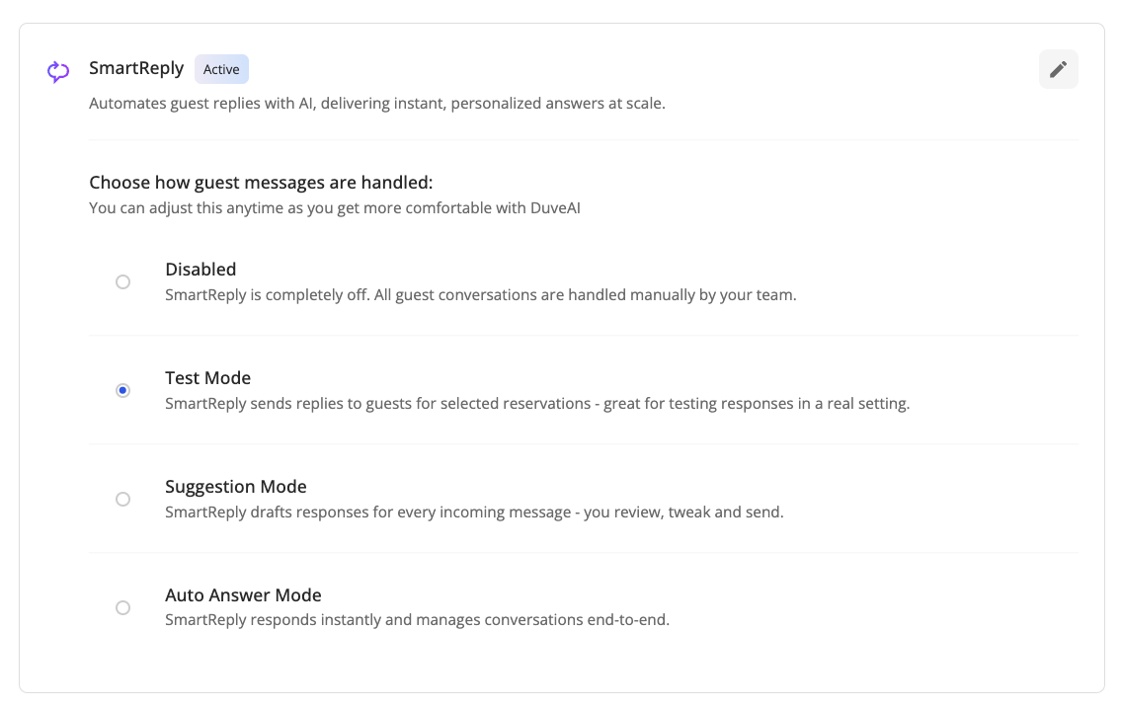Click the "Suggestion Mode" option label

(x=235, y=487)
